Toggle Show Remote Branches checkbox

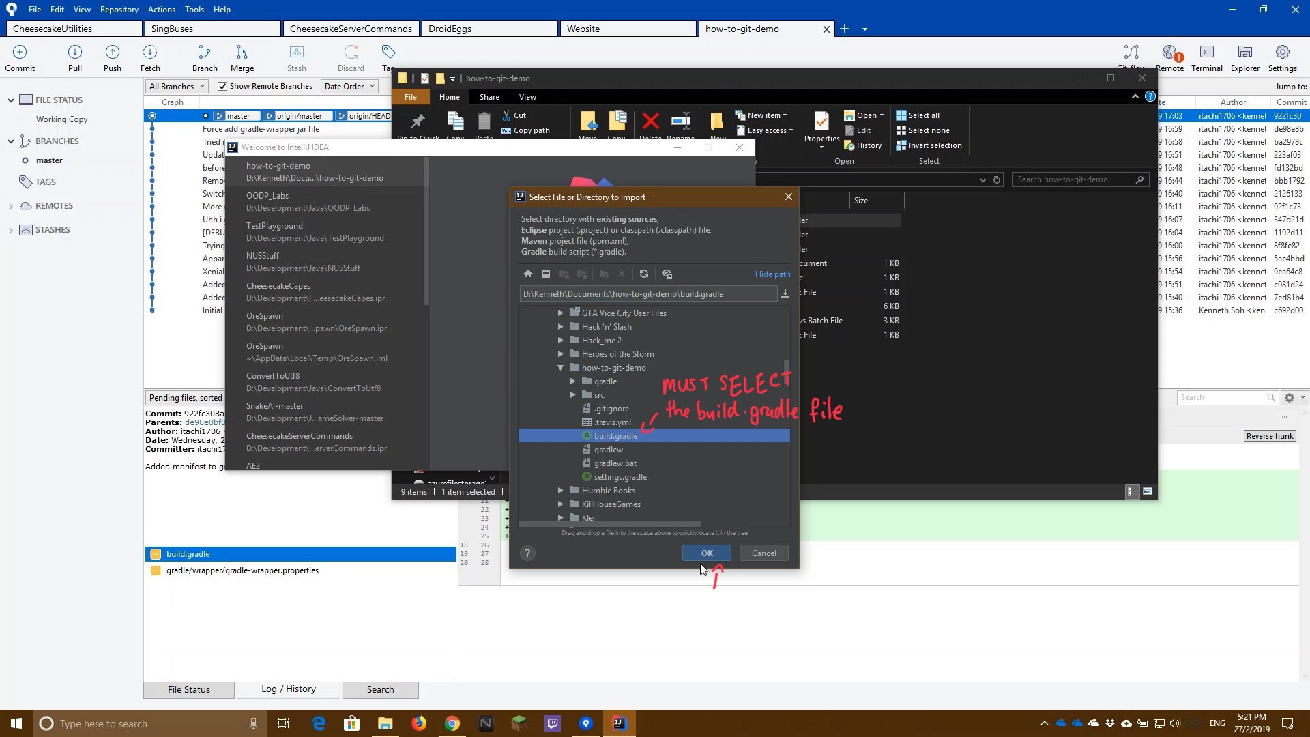point(222,85)
